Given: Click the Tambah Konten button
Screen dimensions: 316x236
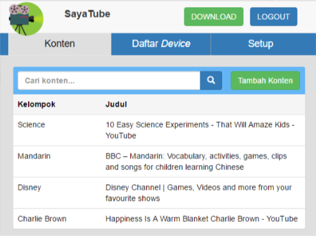Looking at the screenshot, I should point(266,81).
